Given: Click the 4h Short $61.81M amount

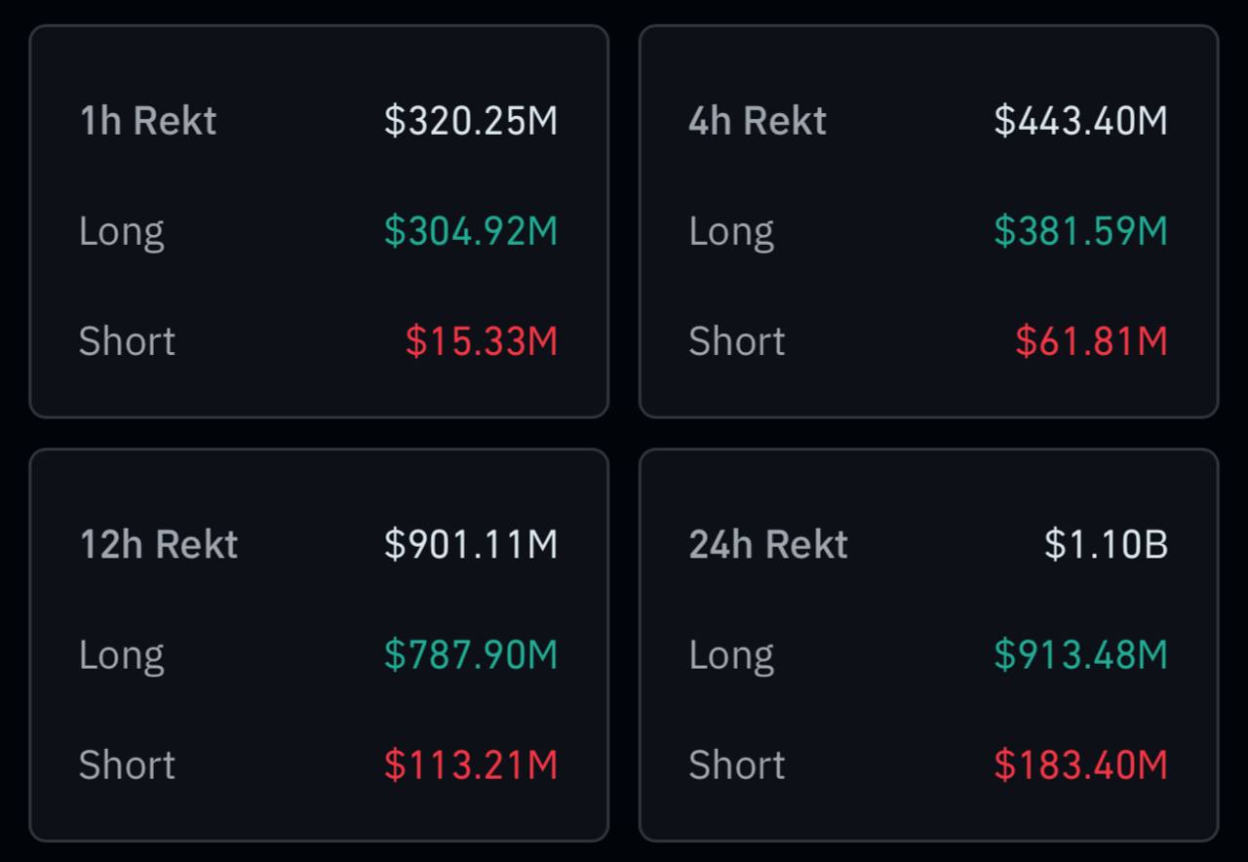Looking at the screenshot, I should tap(1091, 341).
